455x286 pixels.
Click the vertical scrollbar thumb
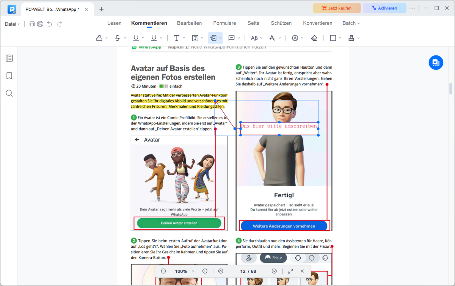(x=451, y=88)
